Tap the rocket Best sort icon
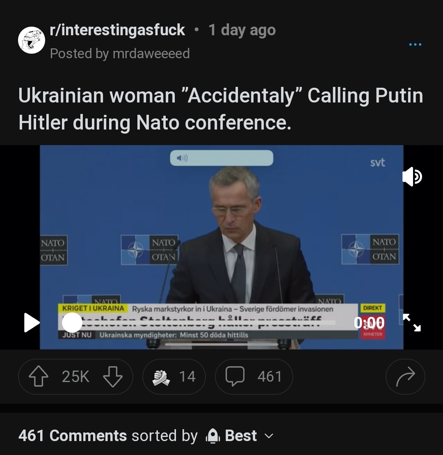This screenshot has height=455, width=443. click(212, 436)
